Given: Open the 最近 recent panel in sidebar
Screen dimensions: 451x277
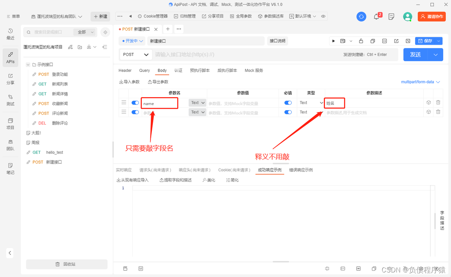Looking at the screenshot, I should [x=10, y=34].
